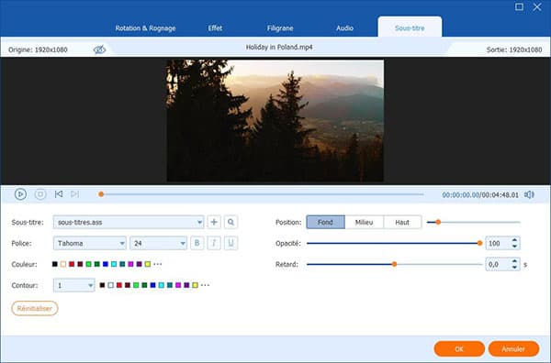Add a subtitle file with plus button

(x=214, y=222)
